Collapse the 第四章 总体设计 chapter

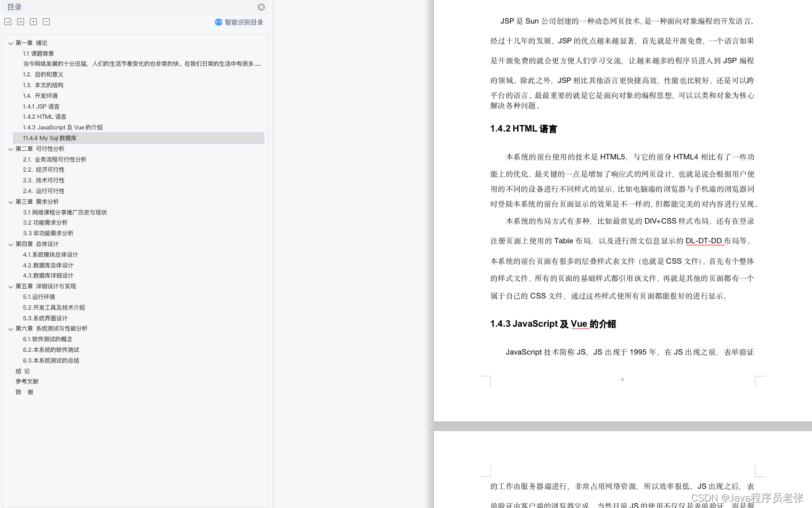[x=11, y=244]
